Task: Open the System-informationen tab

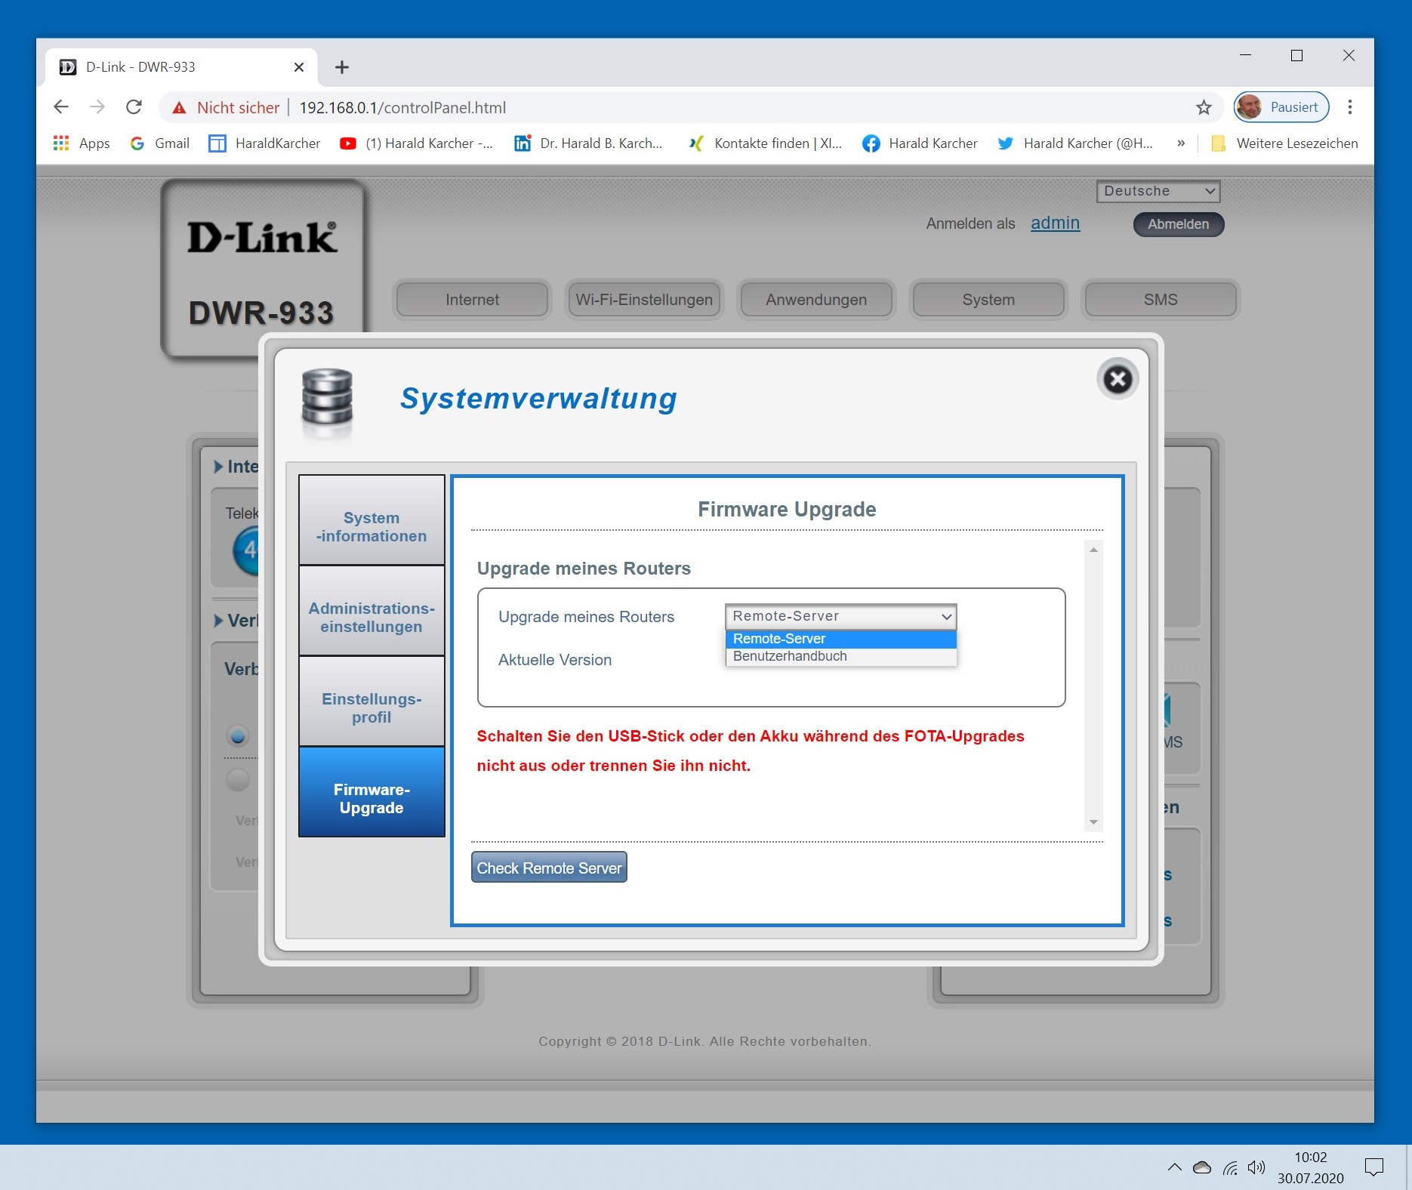Action: (371, 520)
